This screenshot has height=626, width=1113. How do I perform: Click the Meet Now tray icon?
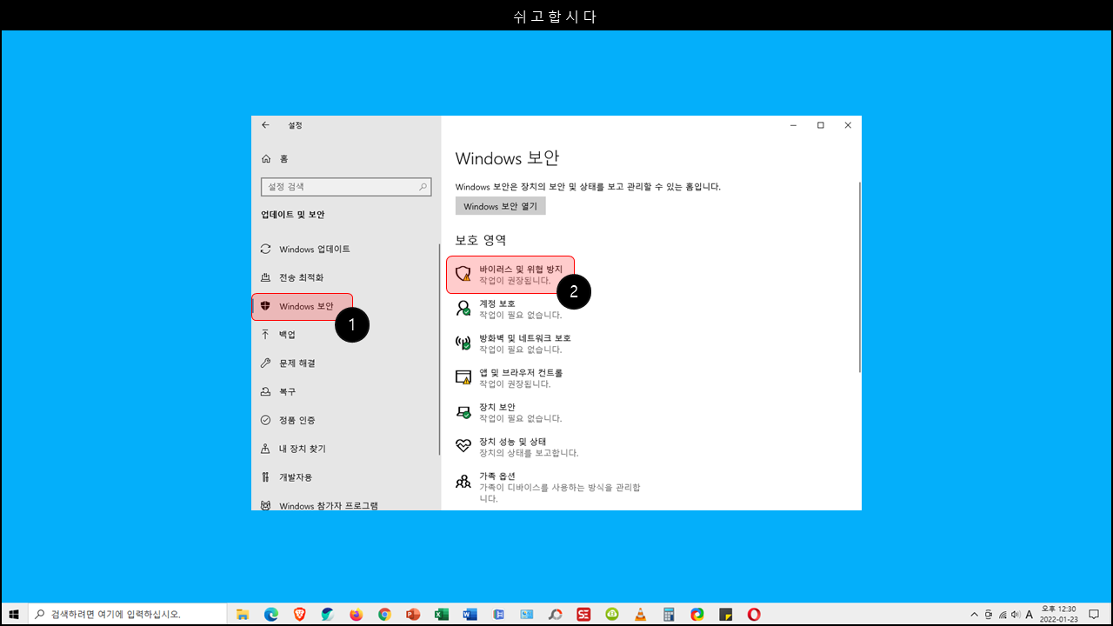[990, 614]
